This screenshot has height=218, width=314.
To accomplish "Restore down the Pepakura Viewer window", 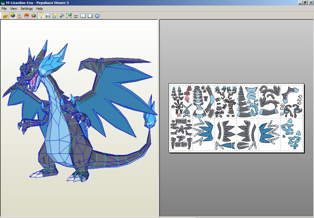I will [305, 2].
